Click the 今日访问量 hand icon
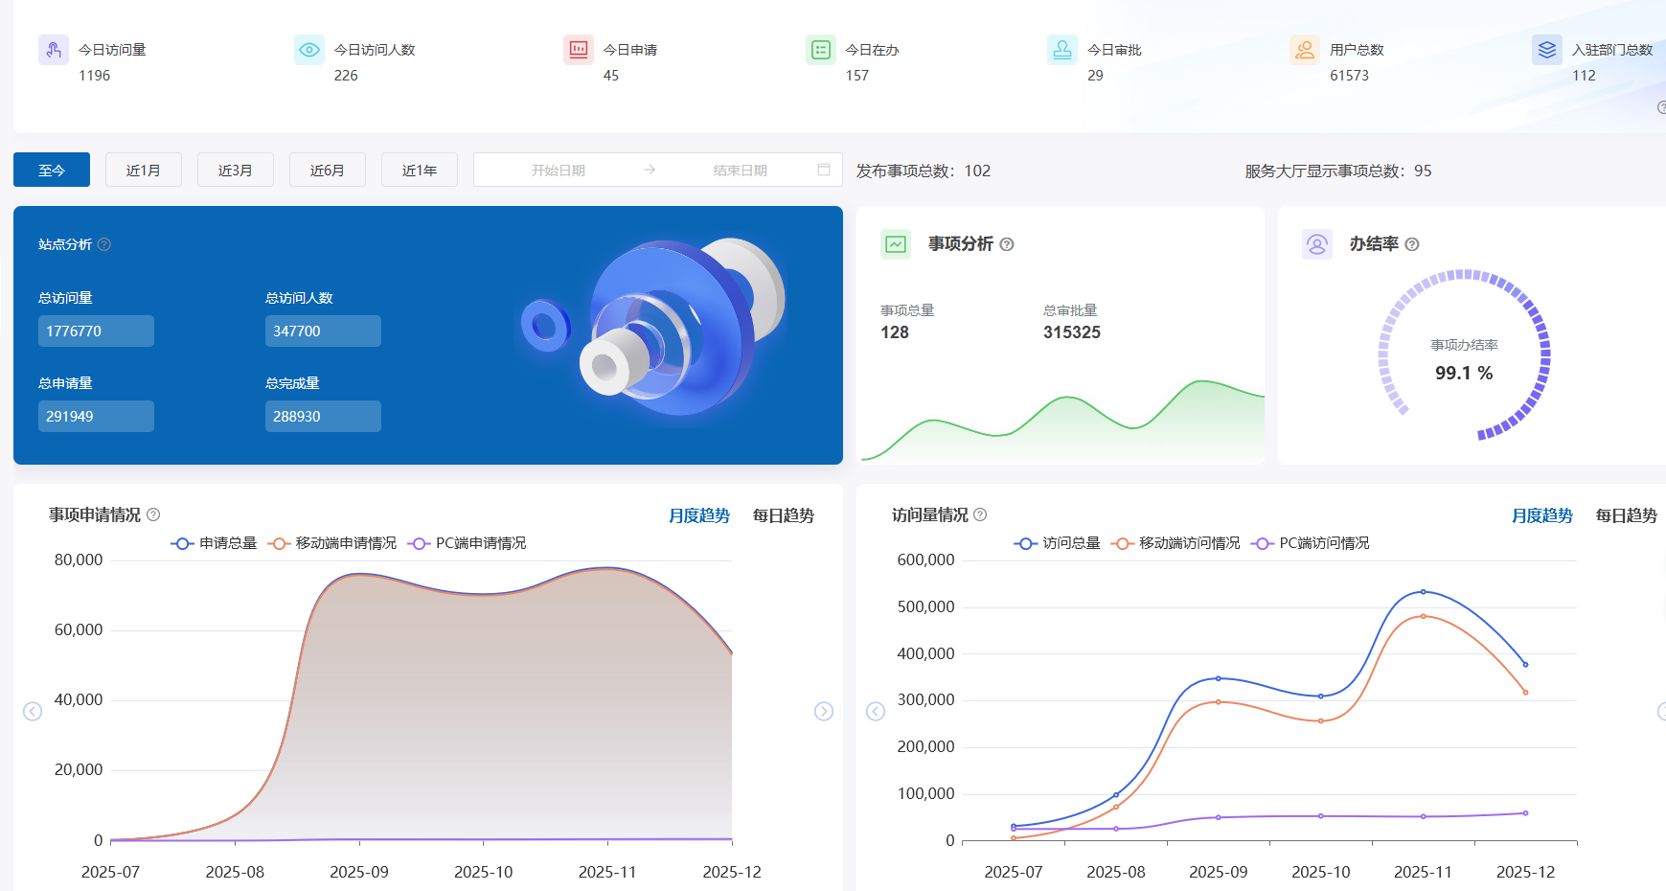The image size is (1666, 891). tap(54, 50)
